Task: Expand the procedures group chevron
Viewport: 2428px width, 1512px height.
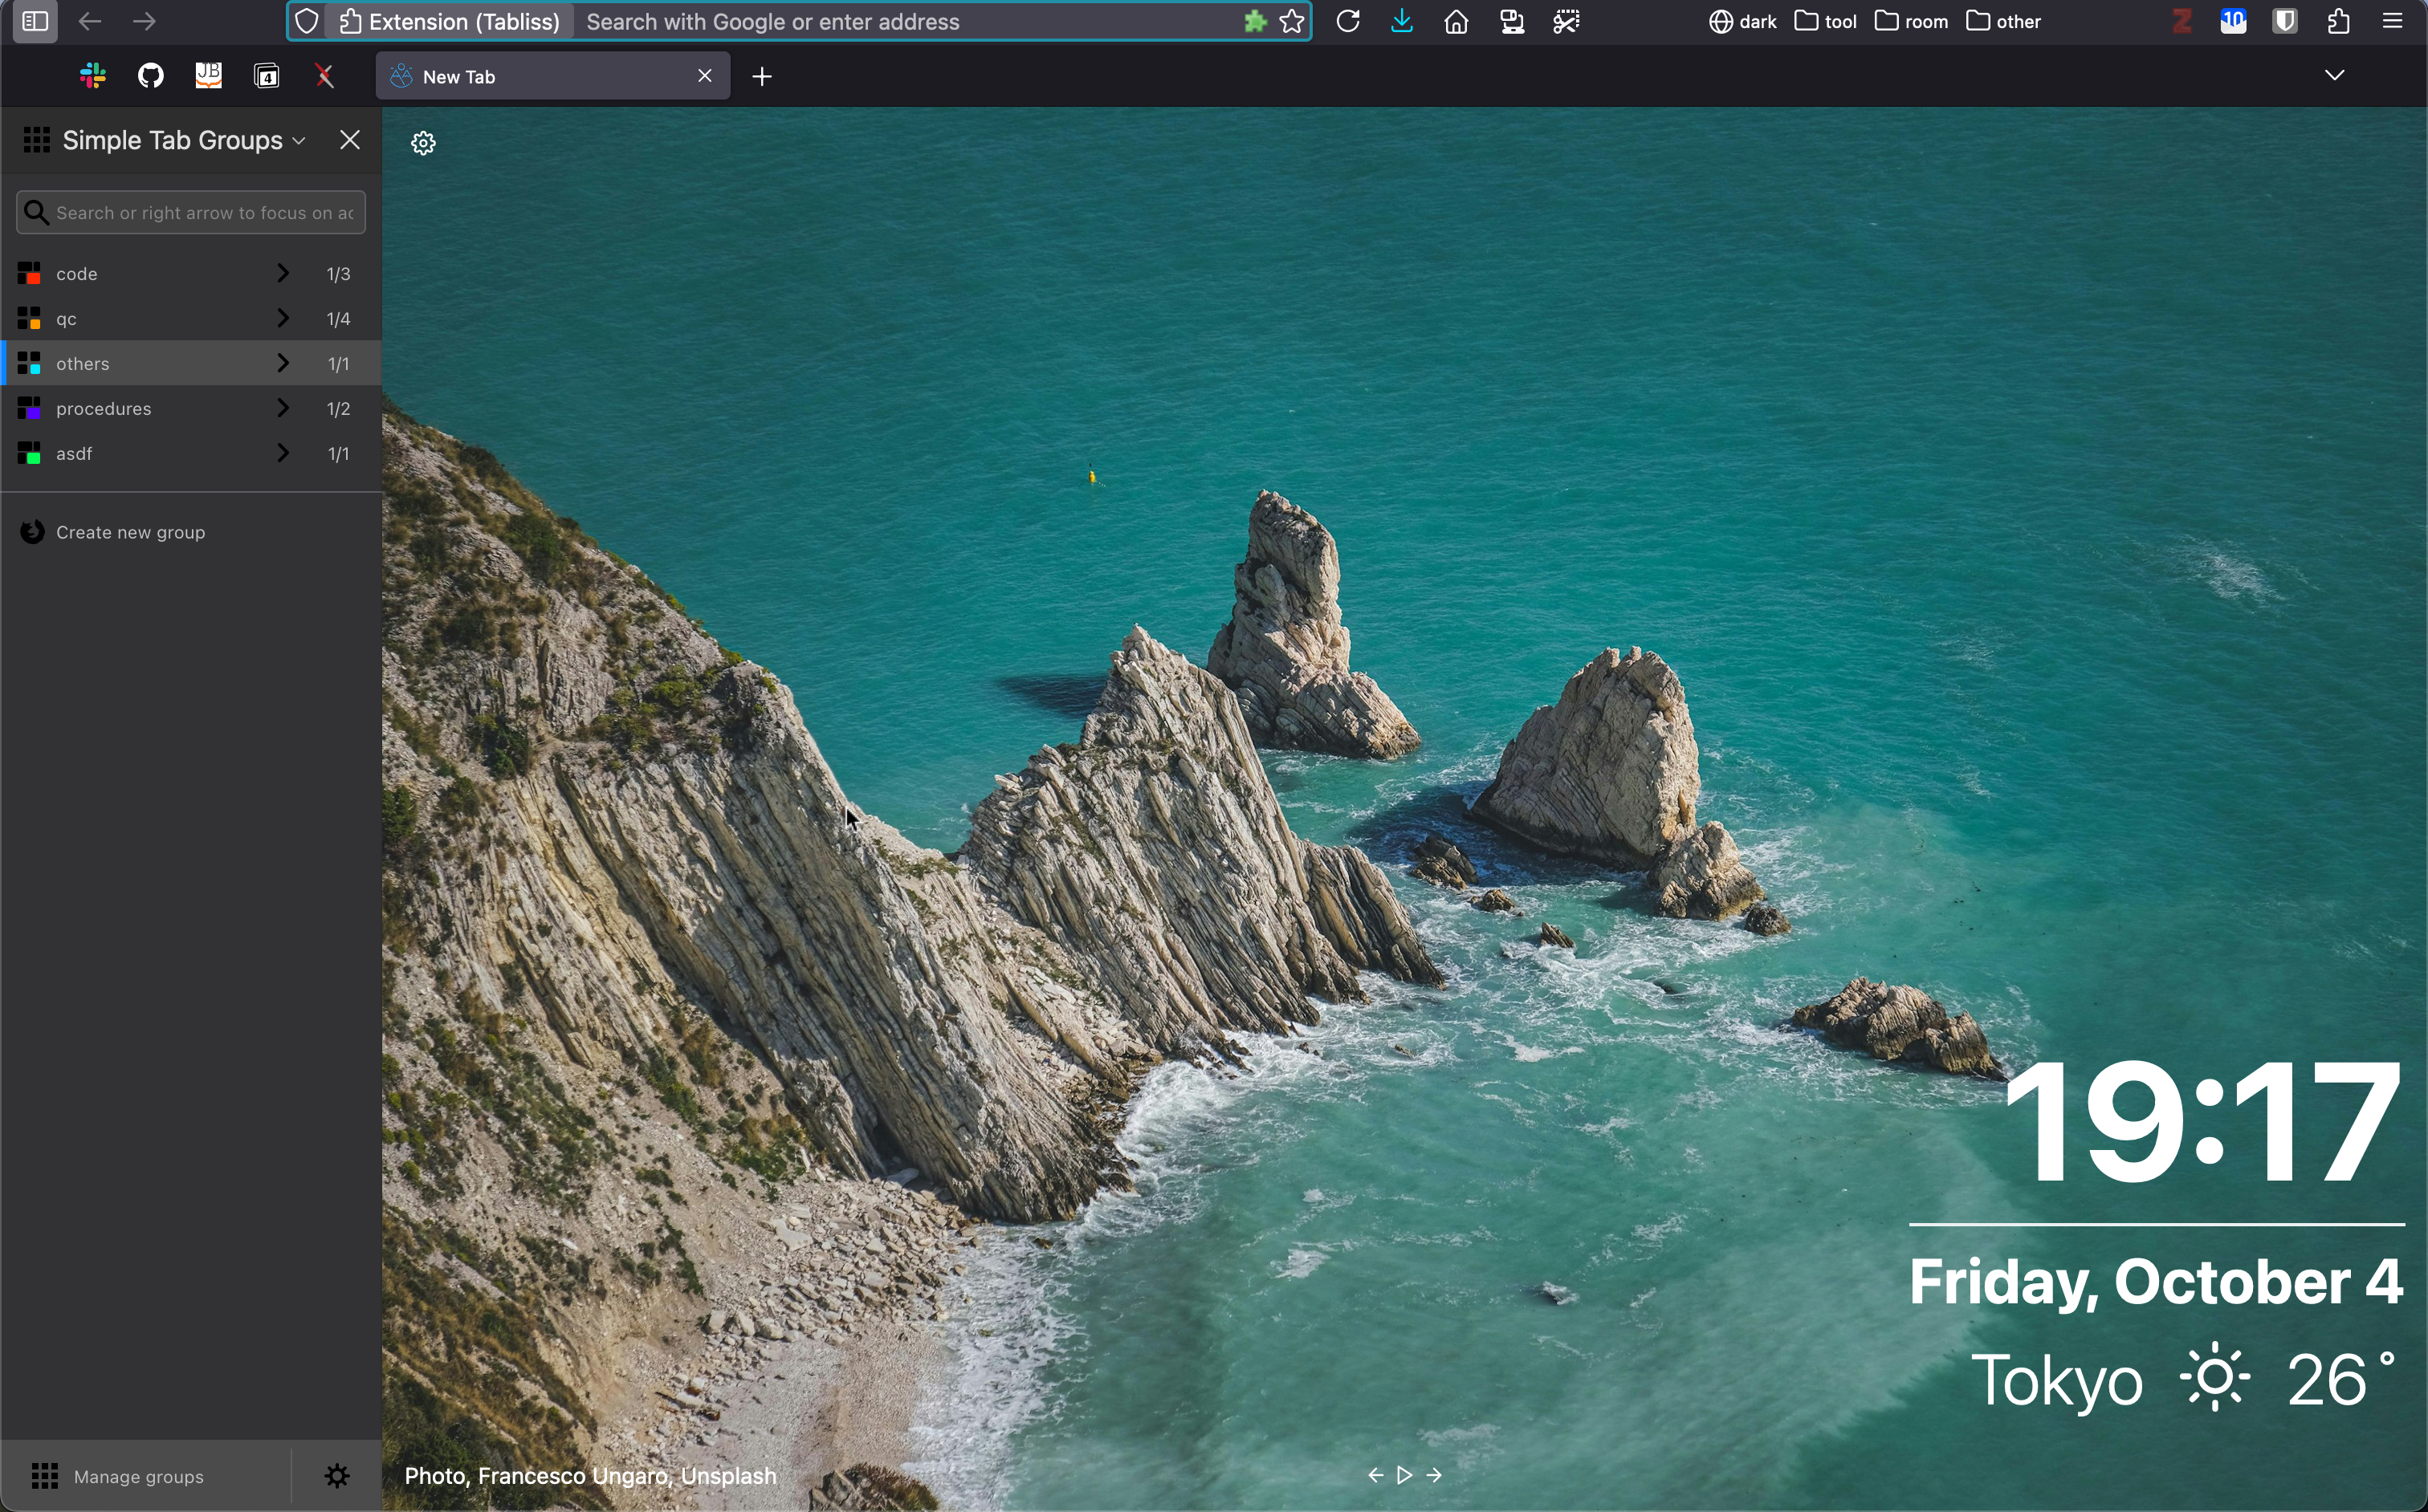Action: pyautogui.click(x=283, y=408)
